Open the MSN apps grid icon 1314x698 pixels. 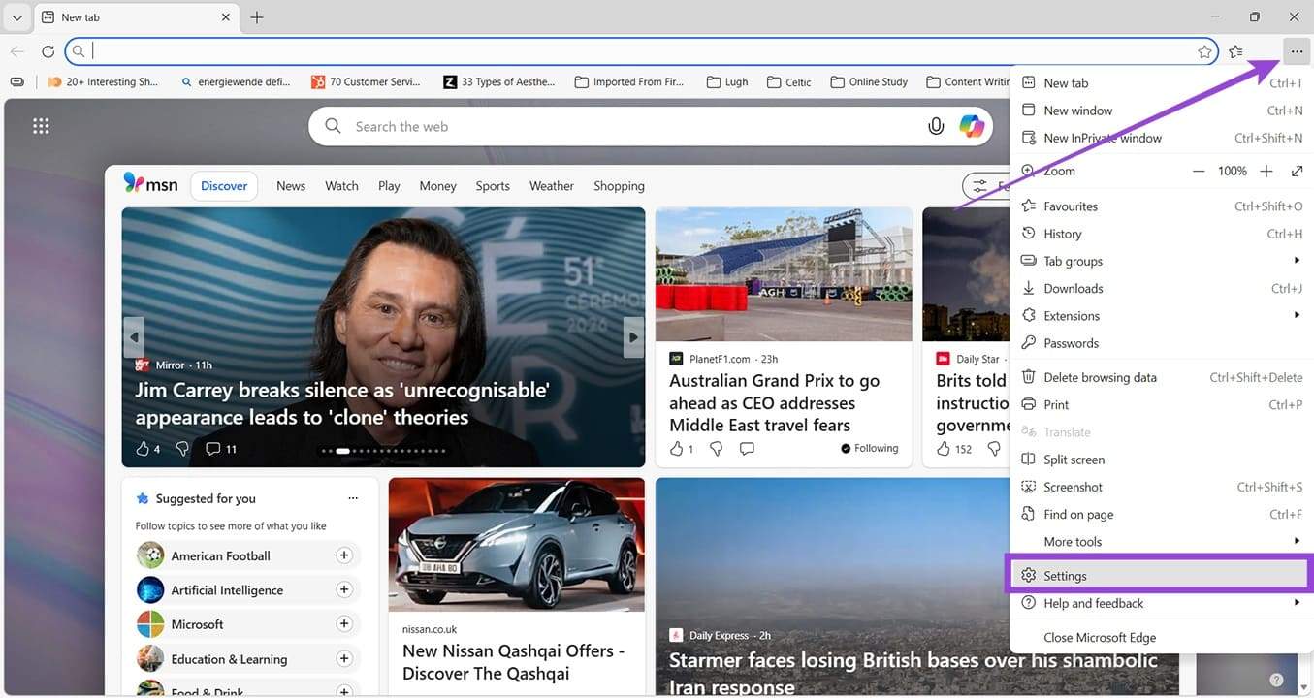41,125
